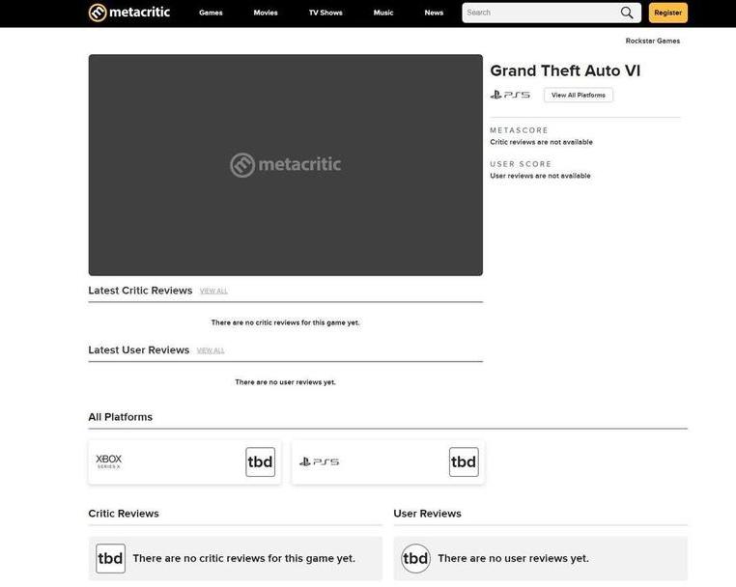Click the User Score label

(x=521, y=164)
